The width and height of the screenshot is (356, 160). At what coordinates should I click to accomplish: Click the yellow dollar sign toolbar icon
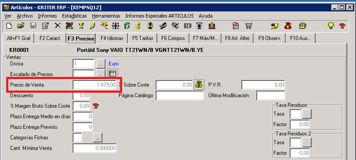[138, 25]
